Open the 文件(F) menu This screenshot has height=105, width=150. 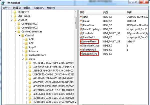(6, 8)
